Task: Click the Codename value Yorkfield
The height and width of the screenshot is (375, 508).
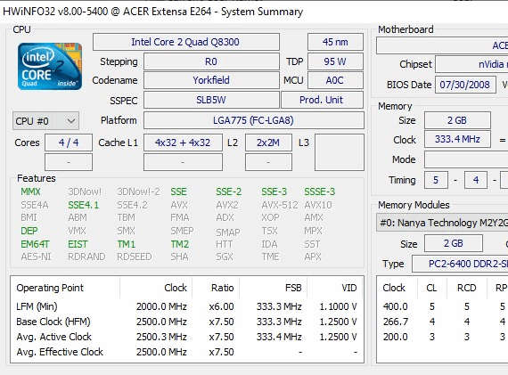Action: point(211,80)
